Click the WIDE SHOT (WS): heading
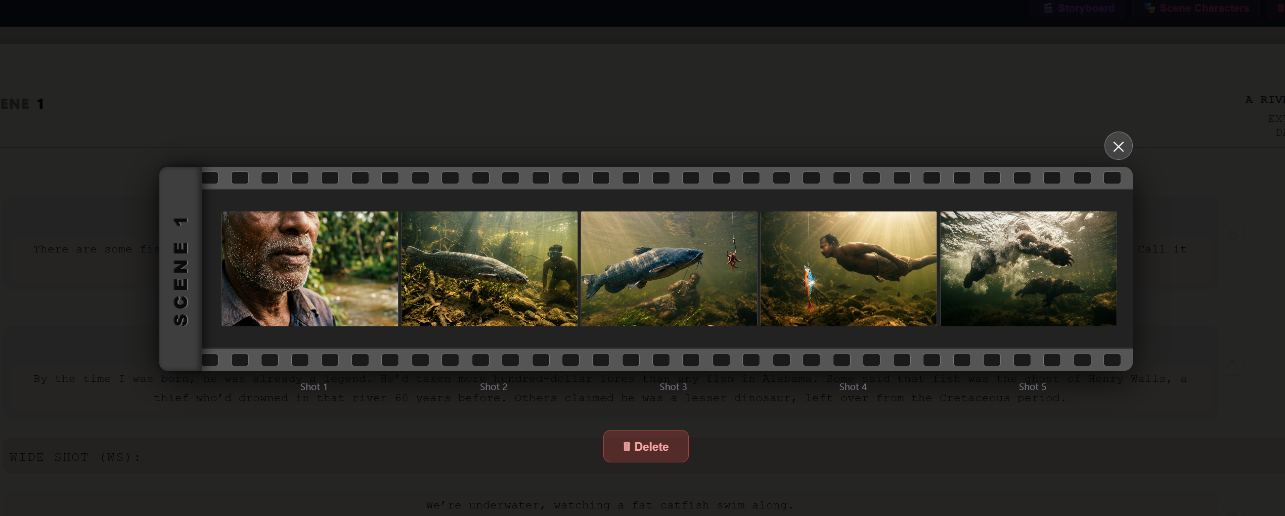Image resolution: width=1285 pixels, height=516 pixels. coord(75,457)
